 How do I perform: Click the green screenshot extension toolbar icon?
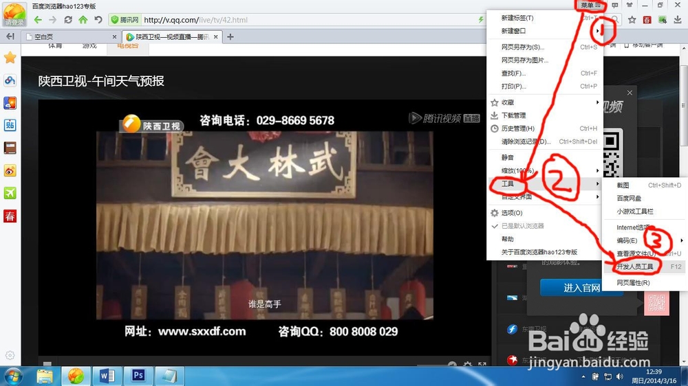[663, 20]
